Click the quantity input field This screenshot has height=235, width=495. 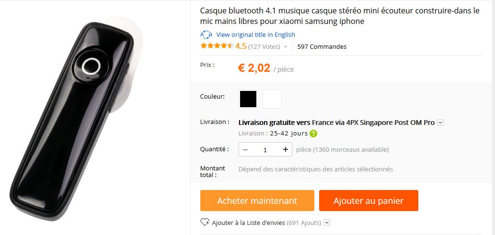[x=265, y=150]
